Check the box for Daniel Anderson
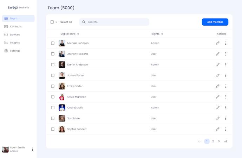Image resolution: width=242 pixels, height=158 pixels. pyautogui.click(x=53, y=65)
